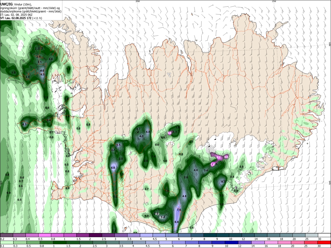Viewport: 331px width, 248px height.
Task: Pick the bright magenta 0.5 snow legend swatch
Action: pos(44,235)
